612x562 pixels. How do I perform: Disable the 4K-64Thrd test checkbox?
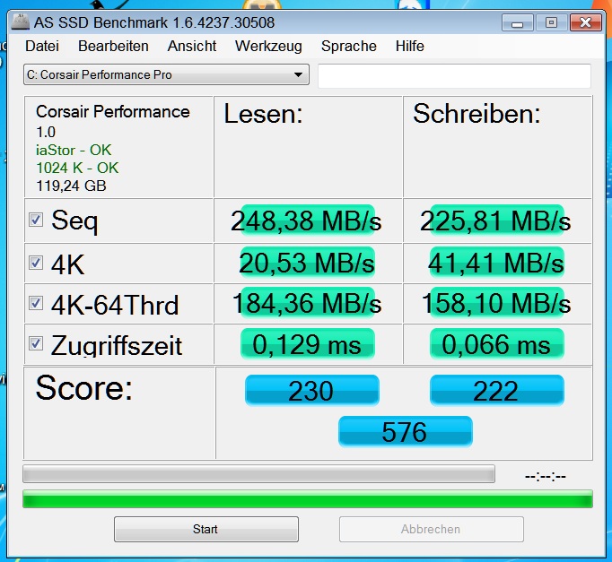point(36,303)
